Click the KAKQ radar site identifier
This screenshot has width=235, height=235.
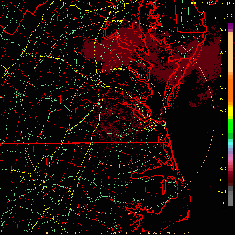pyautogui.click(x=153, y=233)
